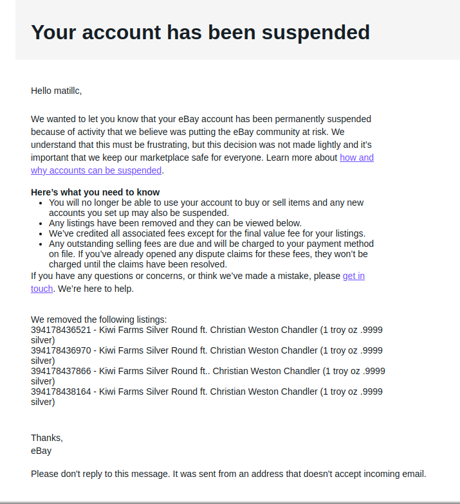
Task: Click the bullet about outstanding selling fees
Action: click(x=211, y=254)
